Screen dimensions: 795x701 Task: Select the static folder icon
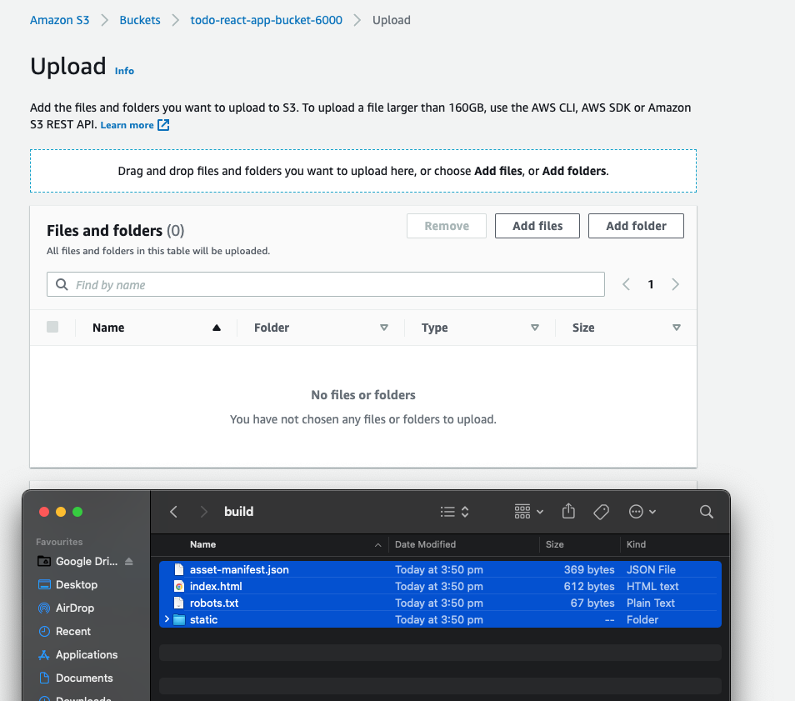pyautogui.click(x=179, y=620)
